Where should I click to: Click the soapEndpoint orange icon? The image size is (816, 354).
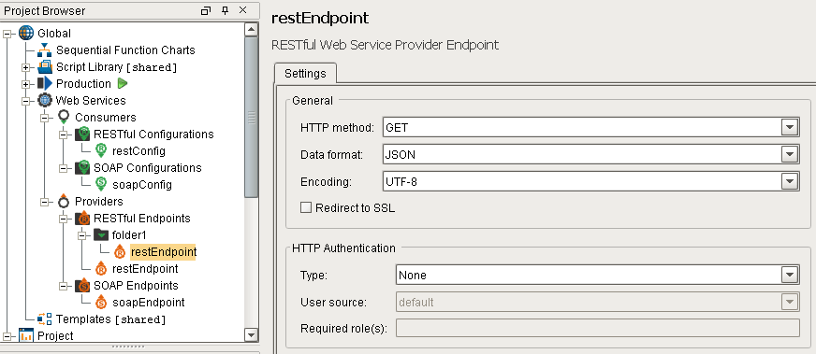coord(101,302)
